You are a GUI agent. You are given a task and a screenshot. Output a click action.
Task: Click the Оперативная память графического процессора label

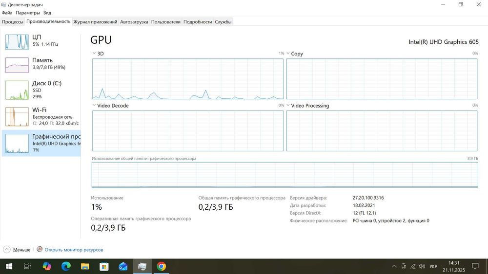(x=141, y=219)
